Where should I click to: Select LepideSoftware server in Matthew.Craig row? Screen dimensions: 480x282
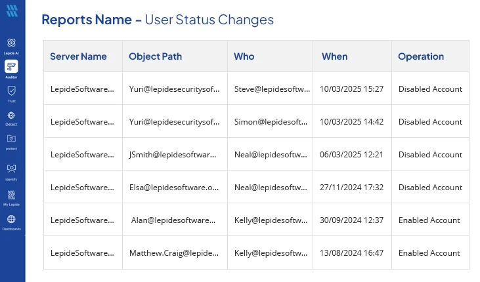(x=82, y=253)
